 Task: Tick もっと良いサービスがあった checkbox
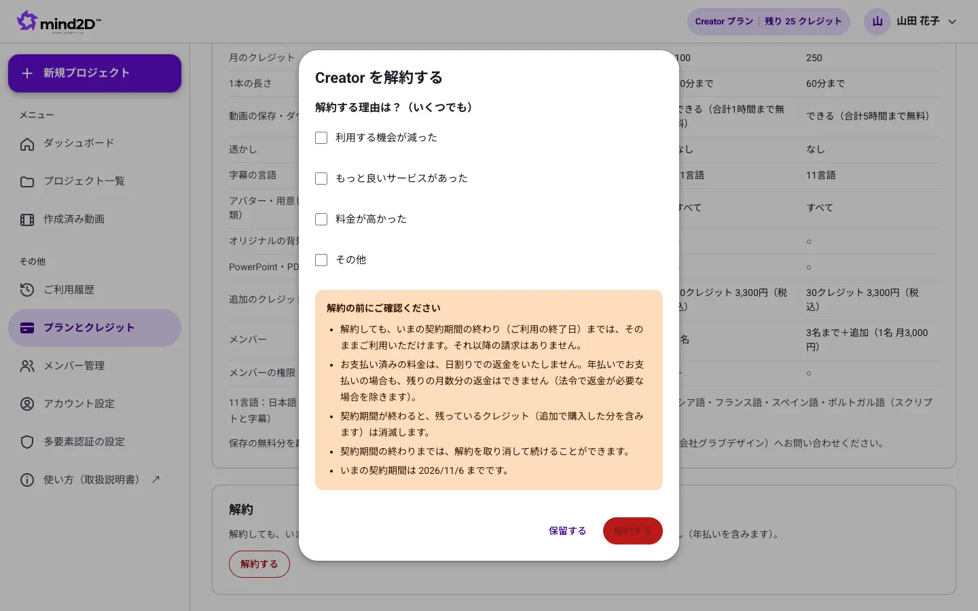(x=321, y=179)
